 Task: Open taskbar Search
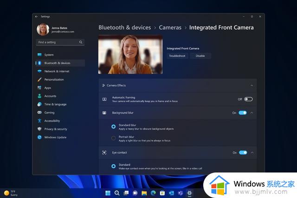click(117, 193)
